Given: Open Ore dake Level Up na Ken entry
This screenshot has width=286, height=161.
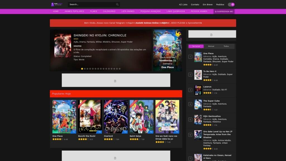Looking at the screenshot, I should click(x=218, y=134).
